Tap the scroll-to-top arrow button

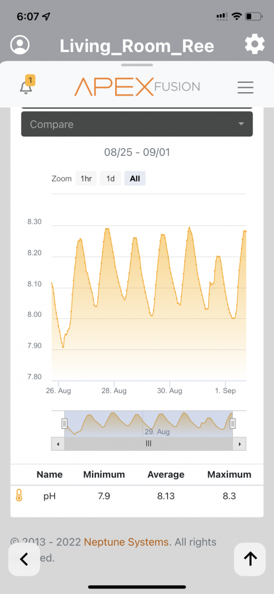(x=250, y=559)
